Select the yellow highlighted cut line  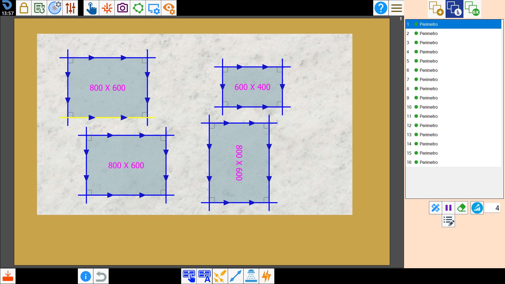click(x=108, y=118)
